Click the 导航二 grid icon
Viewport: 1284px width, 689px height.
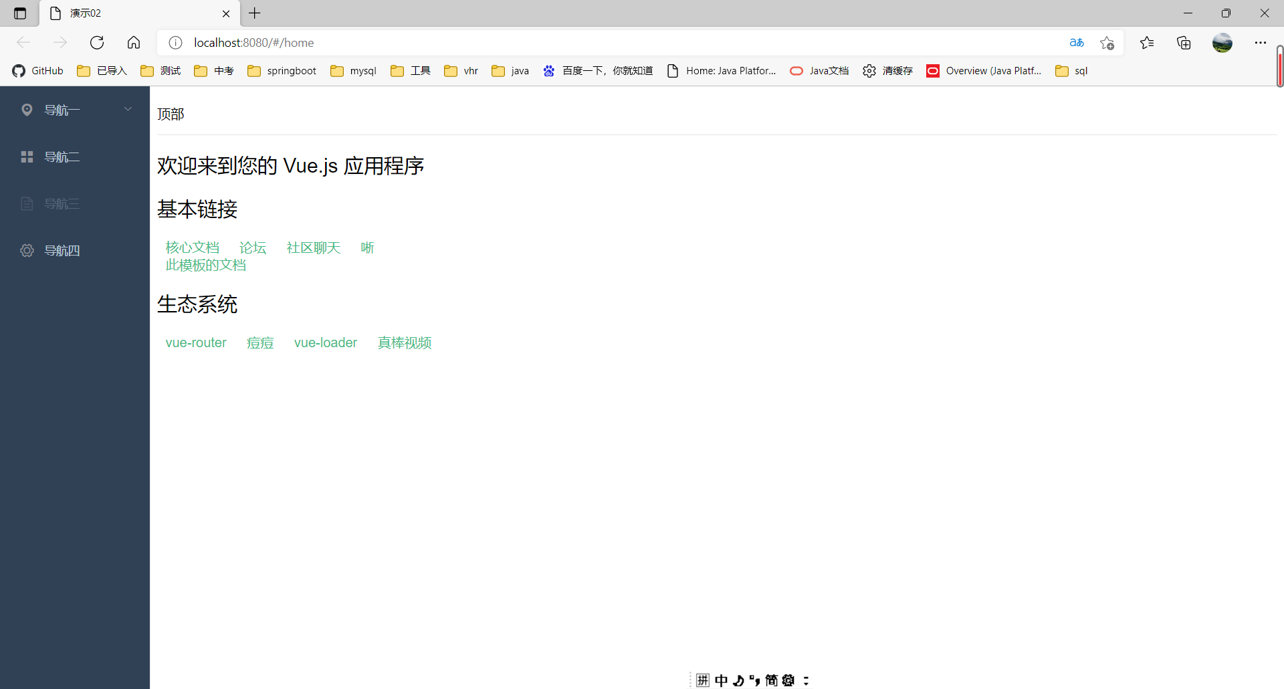click(x=27, y=157)
